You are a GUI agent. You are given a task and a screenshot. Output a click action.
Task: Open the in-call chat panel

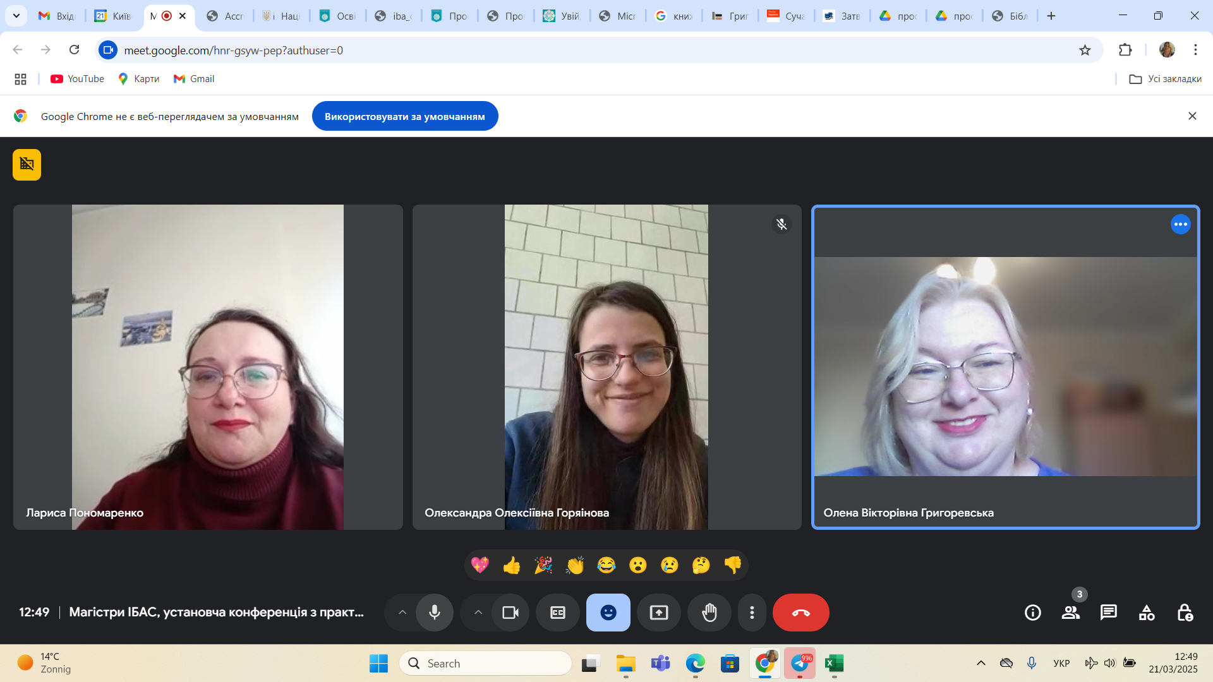tap(1108, 613)
